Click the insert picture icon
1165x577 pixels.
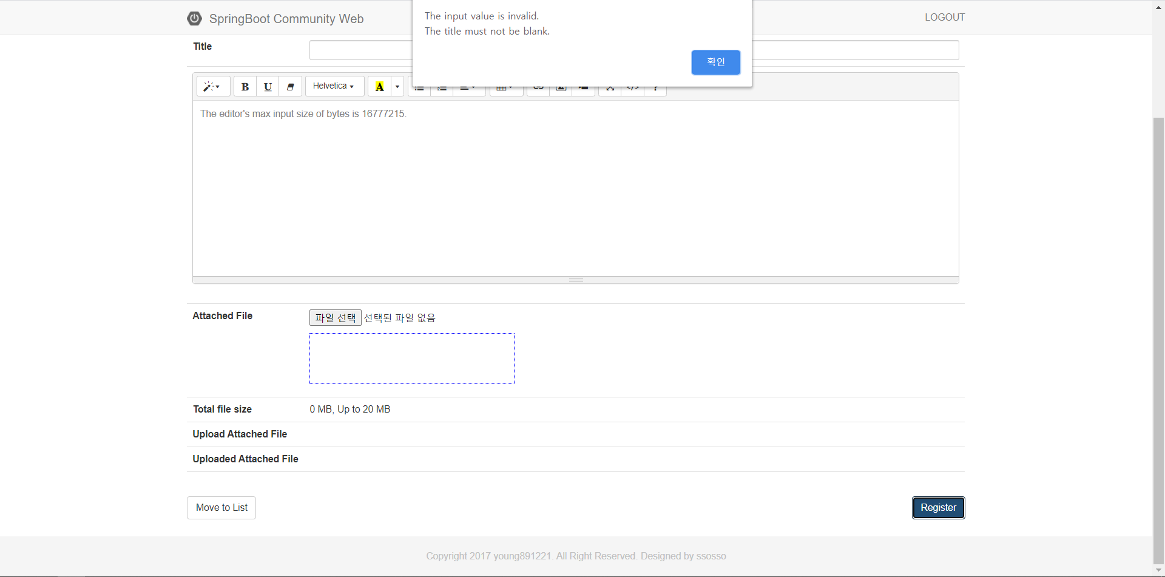561,90
